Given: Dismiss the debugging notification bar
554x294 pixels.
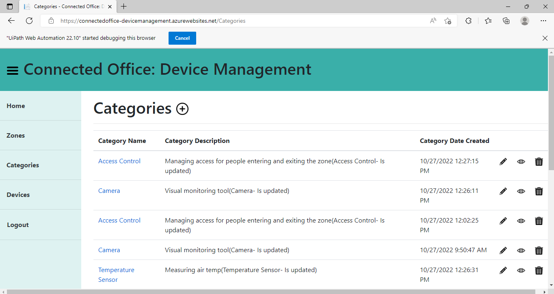Looking at the screenshot, I should coord(545,38).
